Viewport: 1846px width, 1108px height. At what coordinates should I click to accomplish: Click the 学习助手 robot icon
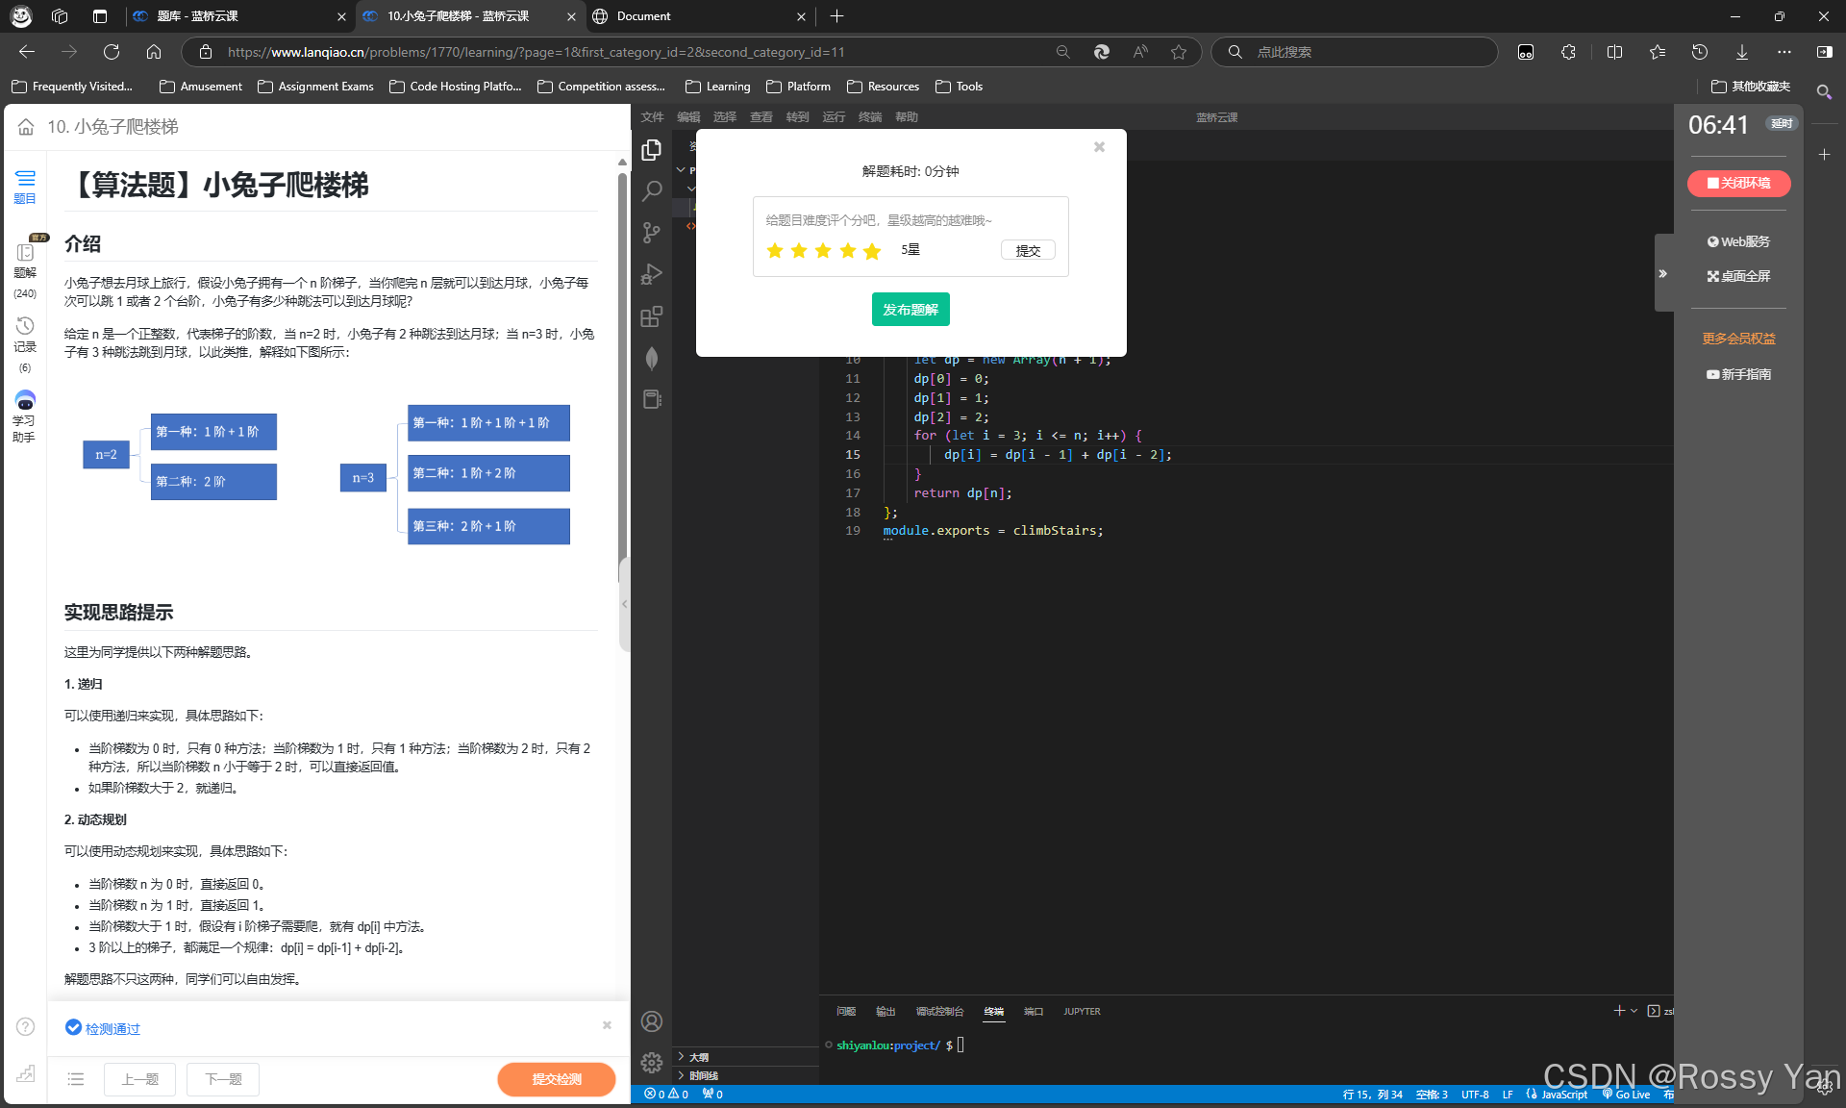point(25,400)
